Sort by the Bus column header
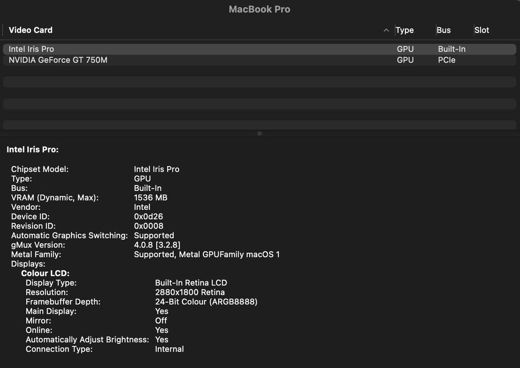Screen dimensions: 520x368 pos(444,30)
